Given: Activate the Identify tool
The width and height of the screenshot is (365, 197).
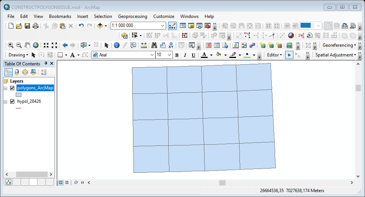Looking at the screenshot, I should (117, 45).
